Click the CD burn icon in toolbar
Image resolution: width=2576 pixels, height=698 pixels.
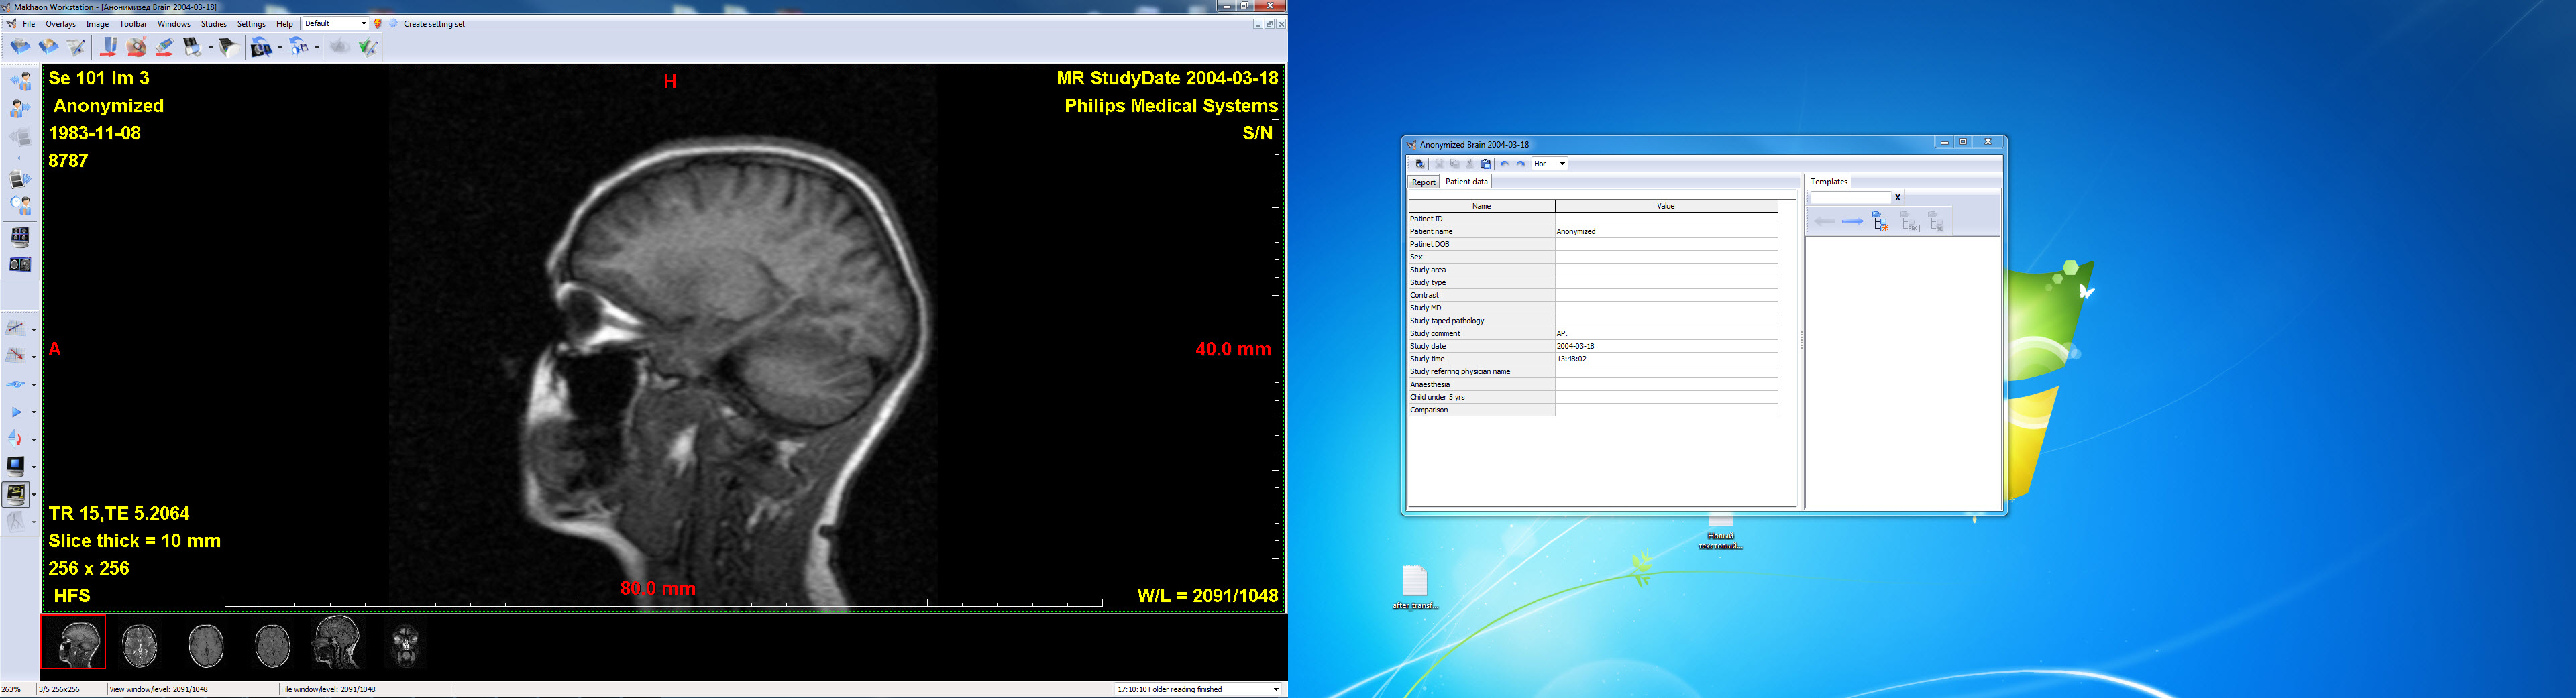coord(137,47)
